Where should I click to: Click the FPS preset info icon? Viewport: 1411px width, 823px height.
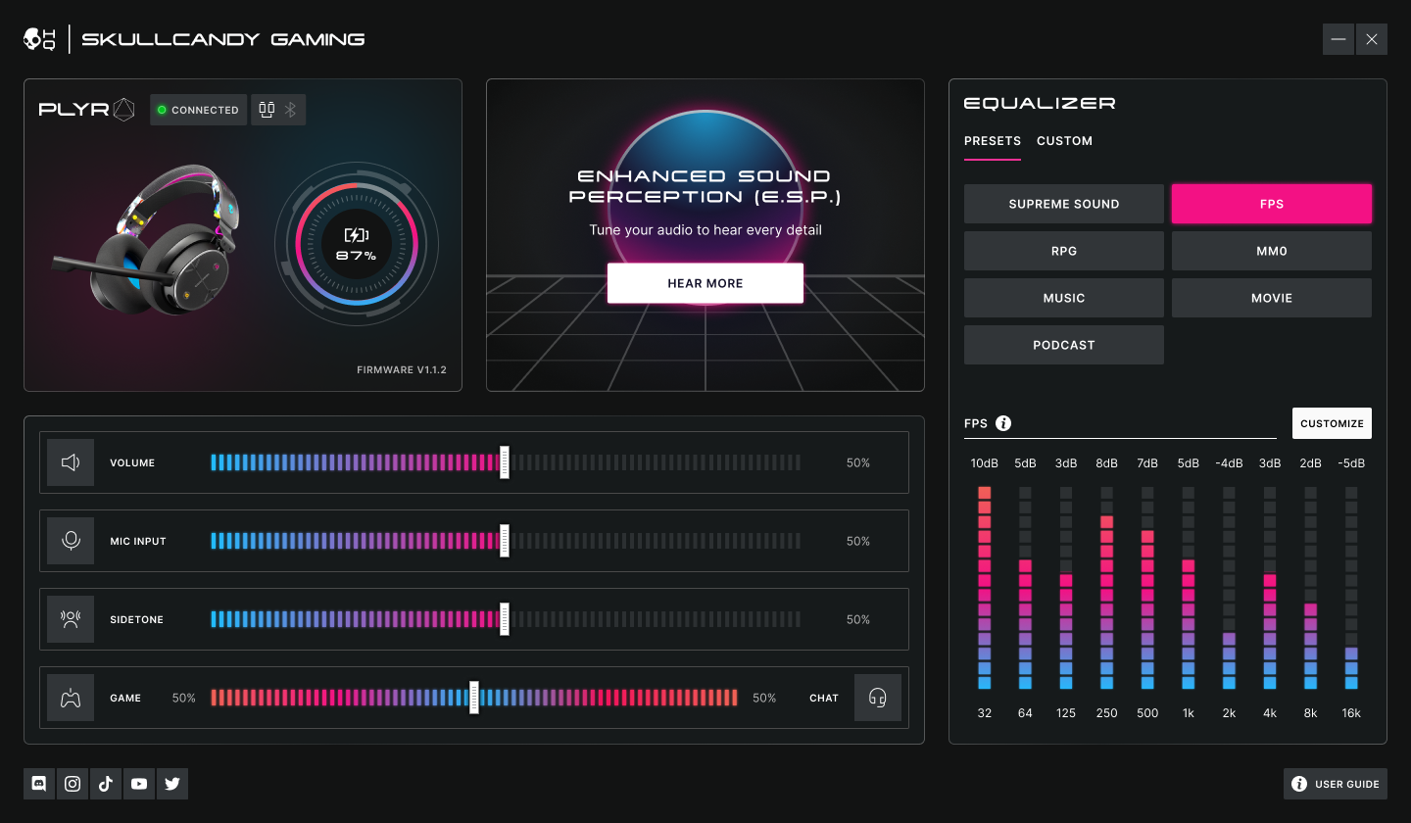coord(1003,423)
